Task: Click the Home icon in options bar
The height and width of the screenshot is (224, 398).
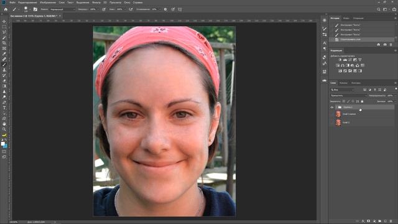Action: tap(6, 9)
